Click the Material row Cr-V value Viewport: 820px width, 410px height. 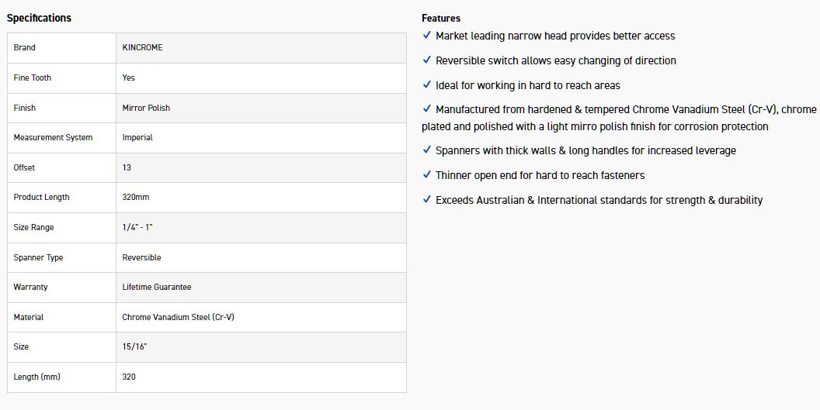click(x=178, y=317)
